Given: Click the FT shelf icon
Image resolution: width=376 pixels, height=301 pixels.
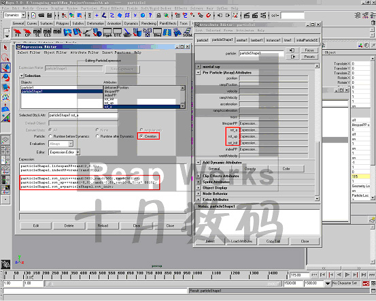Looking at the screenshot, I should [17, 33].
